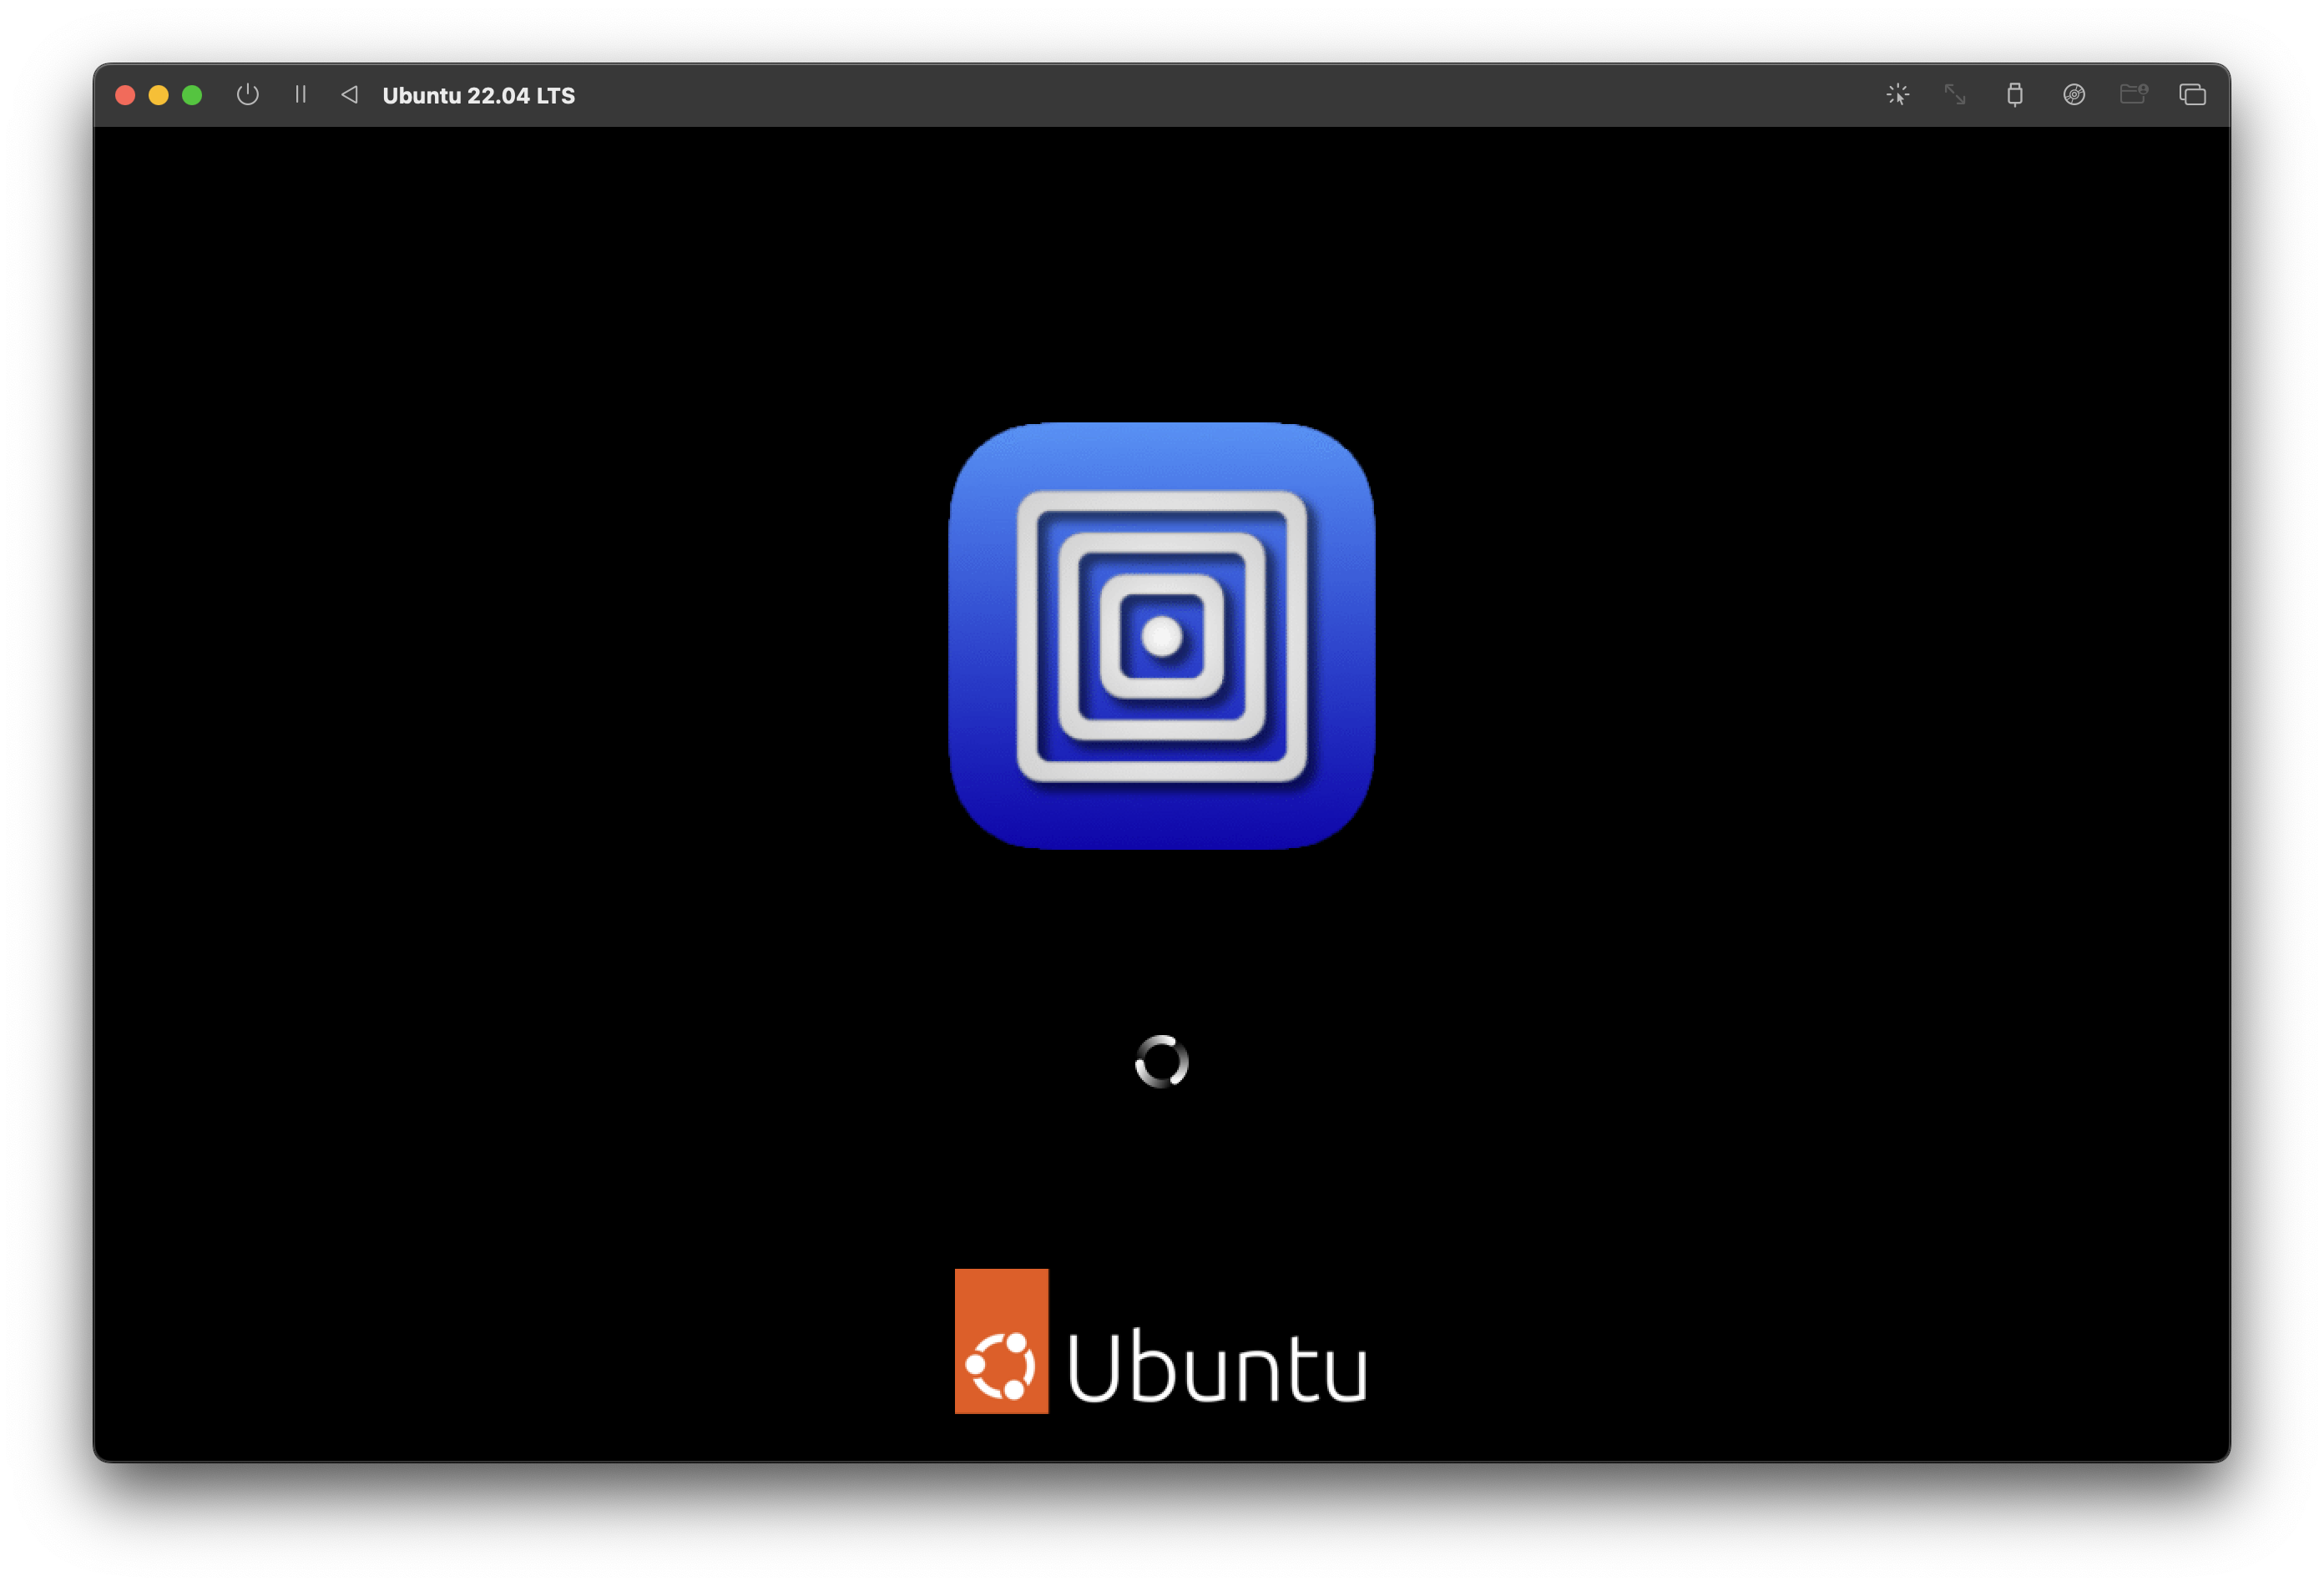
Task: Click the green full-screen window button
Action: point(192,95)
